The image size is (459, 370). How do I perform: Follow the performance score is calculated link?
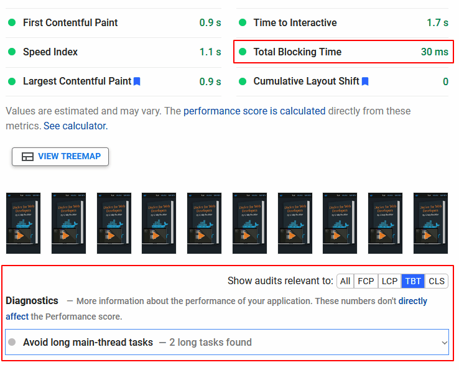coord(254,111)
